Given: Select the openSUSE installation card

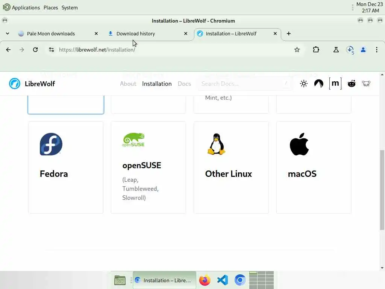Looking at the screenshot, I should (148, 167).
